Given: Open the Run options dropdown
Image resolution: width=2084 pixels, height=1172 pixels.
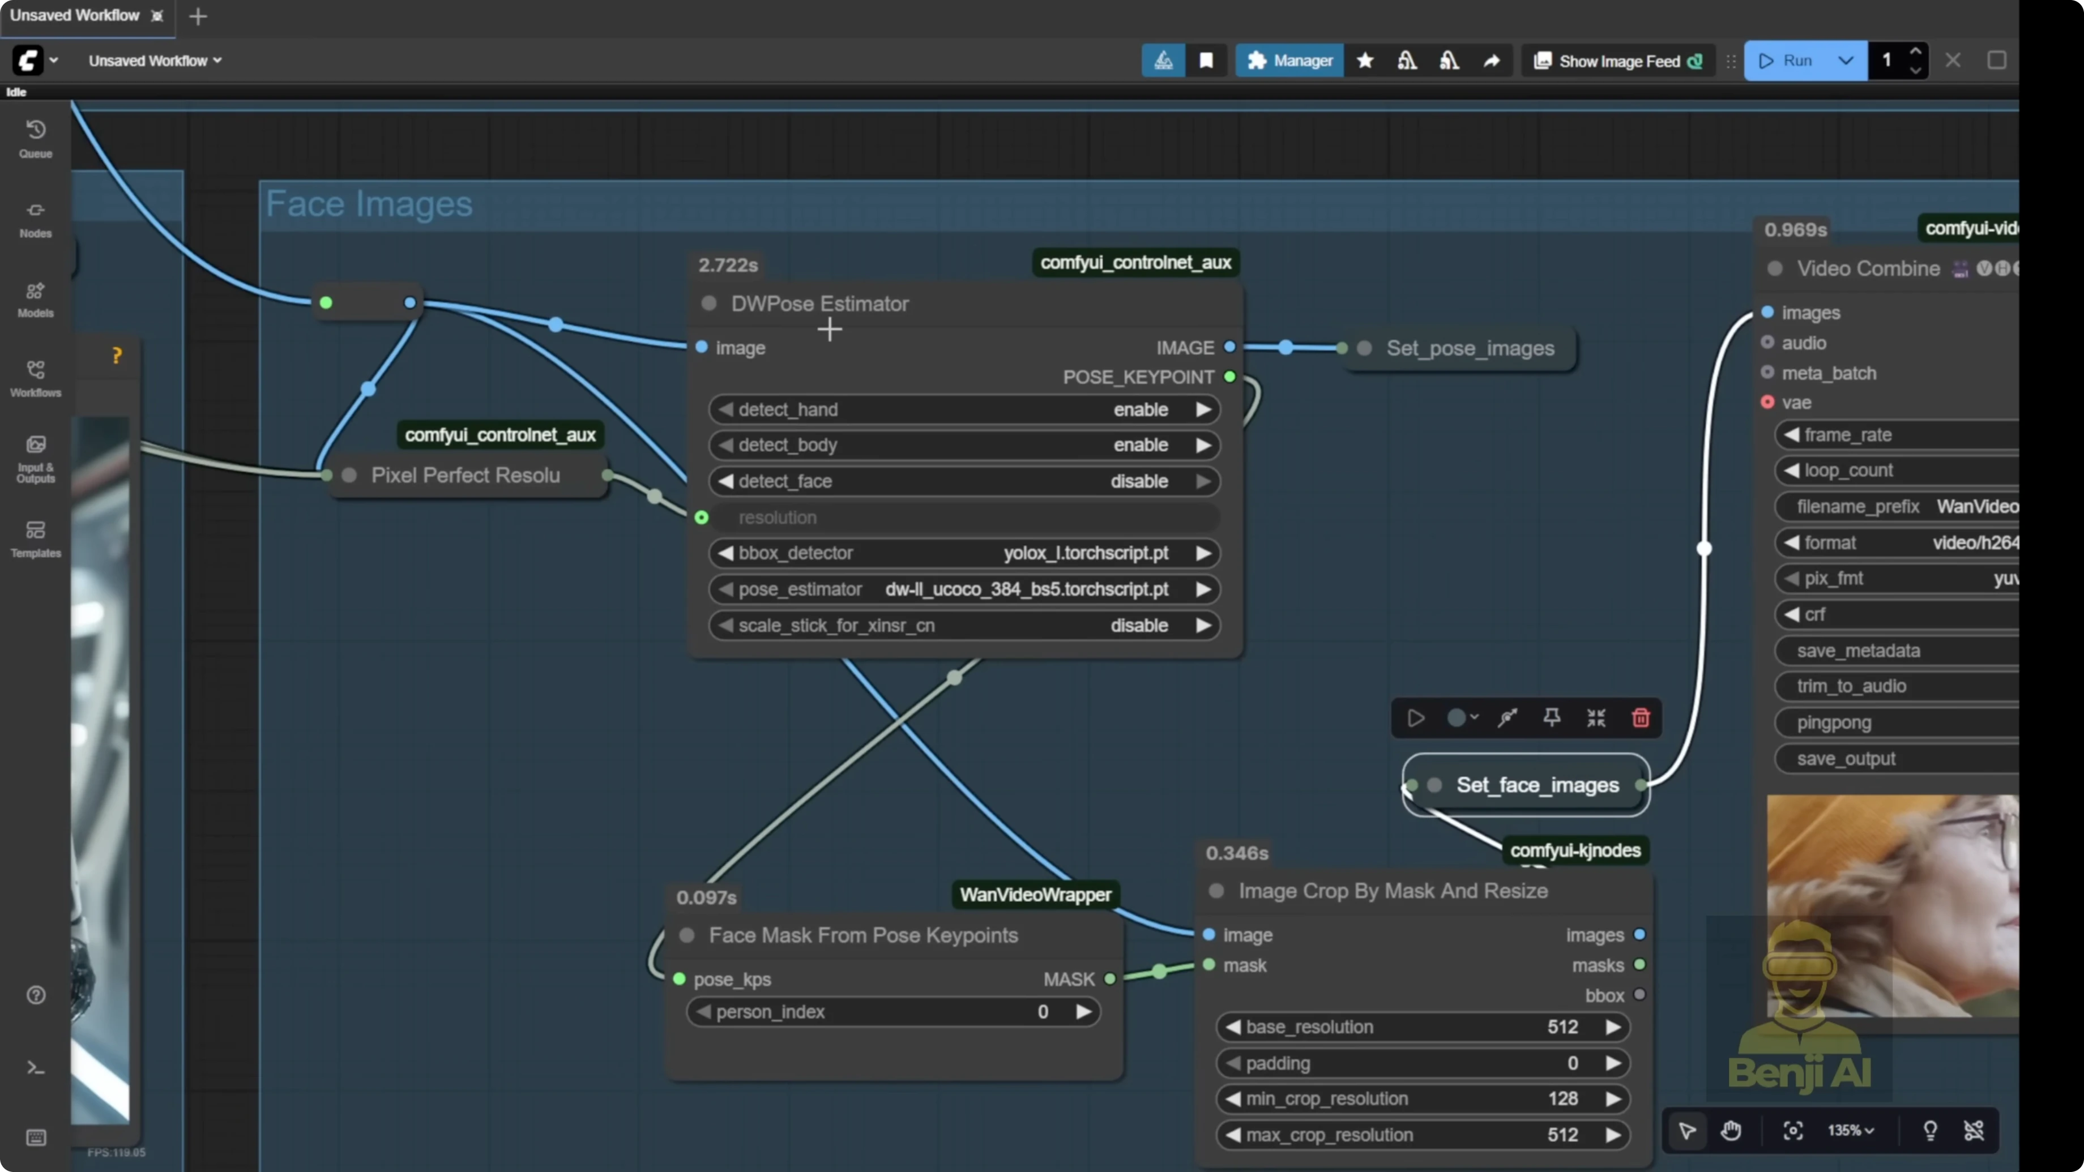Looking at the screenshot, I should (x=1846, y=60).
